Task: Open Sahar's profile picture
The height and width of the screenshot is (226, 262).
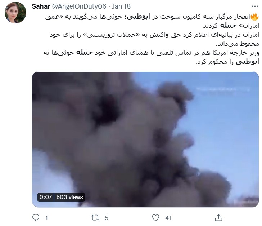Action: pyautogui.click(x=15, y=13)
